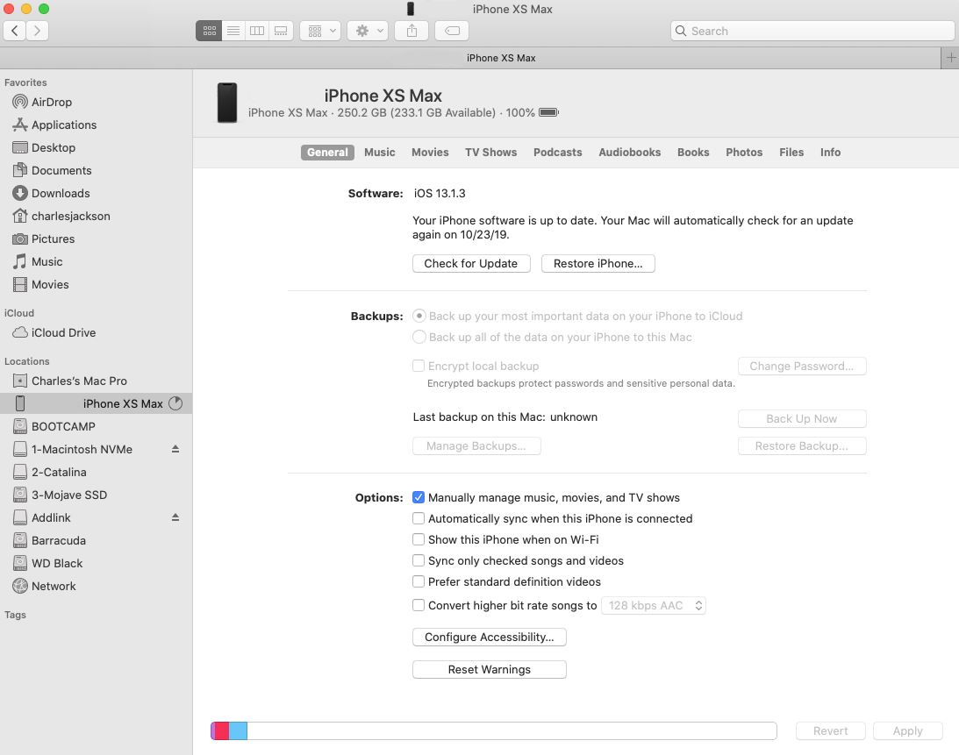
Task: Switch to the Audiobooks tab
Action: [629, 153]
